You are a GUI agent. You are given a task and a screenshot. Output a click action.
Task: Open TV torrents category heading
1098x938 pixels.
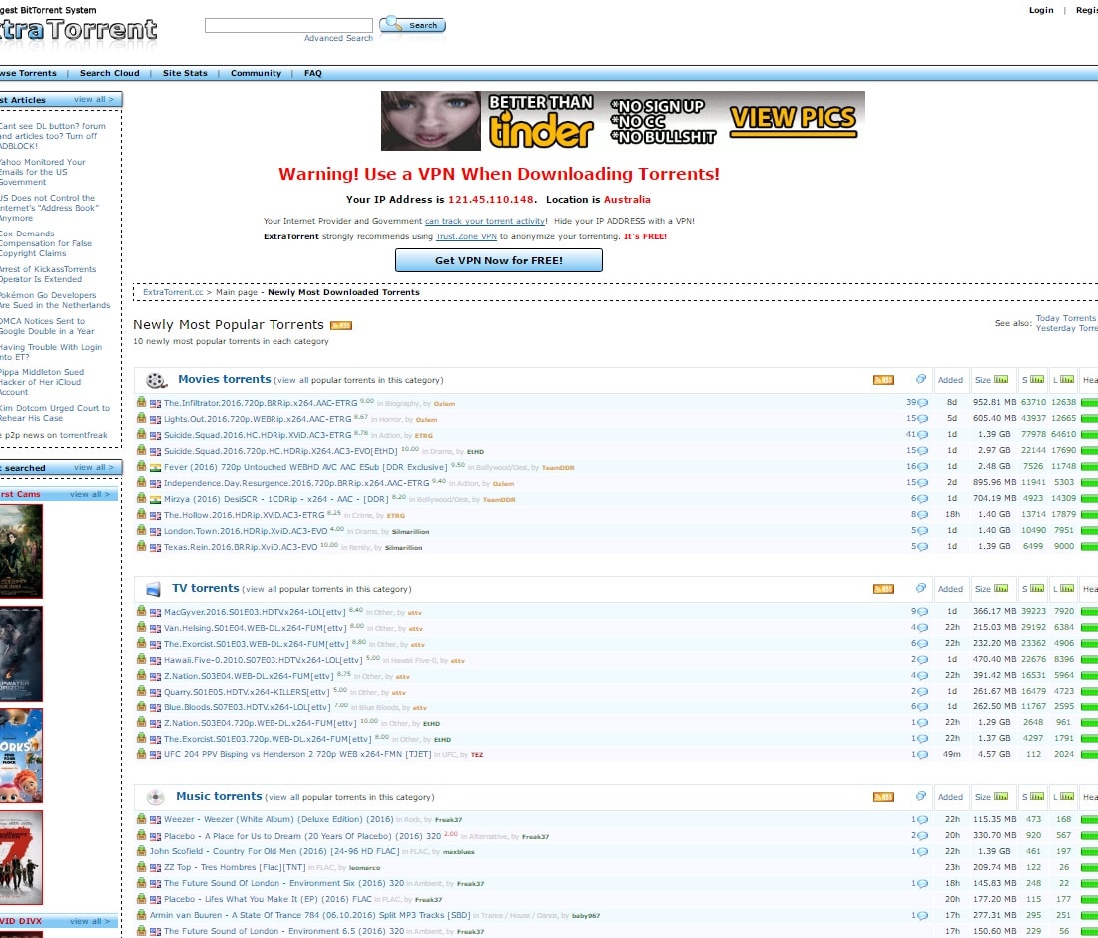tap(206, 588)
